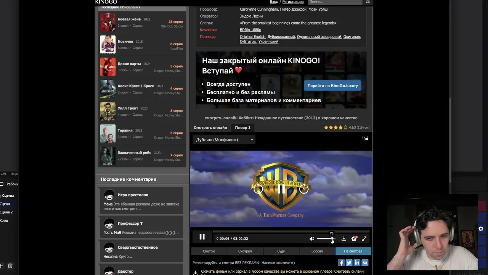The image size is (488, 275).
Task: Click the KINOGO site logo
Action: pyautogui.click(x=106, y=2)
